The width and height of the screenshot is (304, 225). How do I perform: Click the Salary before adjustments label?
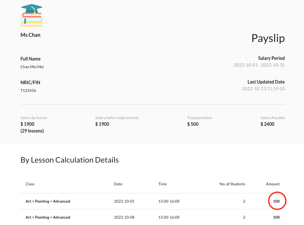point(117,118)
